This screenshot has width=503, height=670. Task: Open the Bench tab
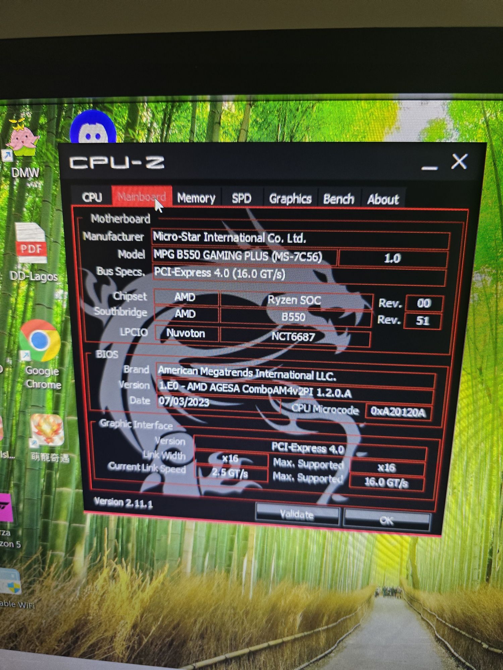[x=339, y=199]
